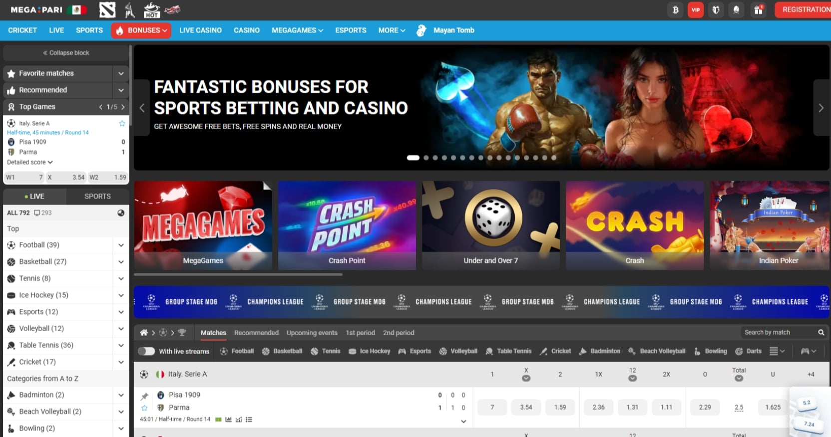Open the BONUSES dropdown menu
This screenshot has height=437, width=831.
point(141,30)
